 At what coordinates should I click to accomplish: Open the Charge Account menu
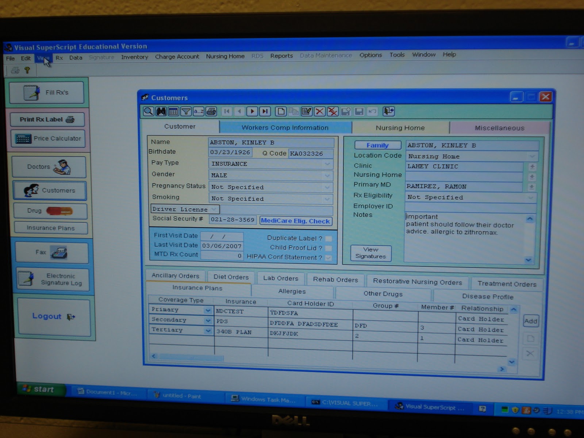(x=177, y=57)
